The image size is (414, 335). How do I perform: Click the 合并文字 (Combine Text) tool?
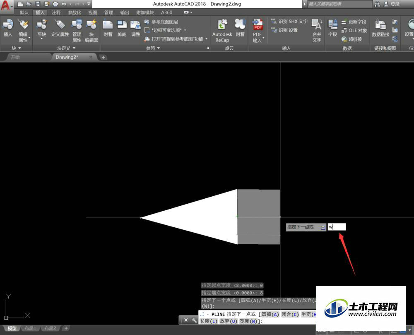[x=317, y=31]
